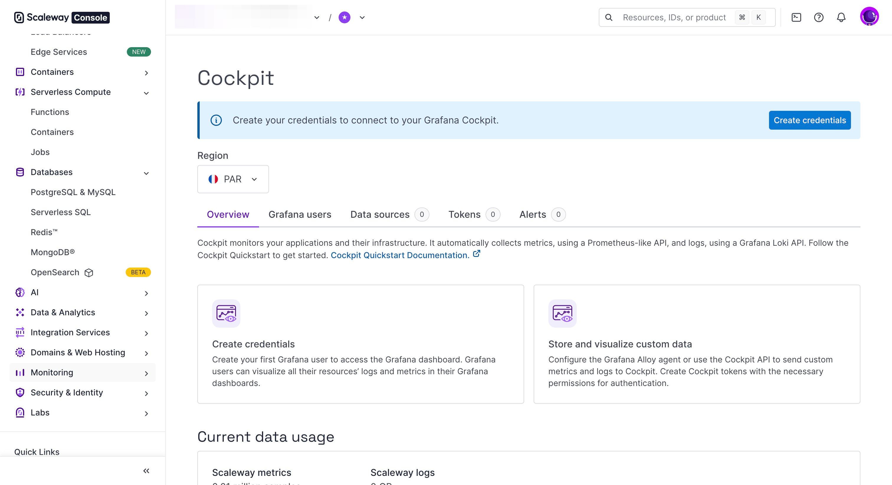Open the organization selector dropdown
This screenshot has width=892, height=485.
pos(317,17)
